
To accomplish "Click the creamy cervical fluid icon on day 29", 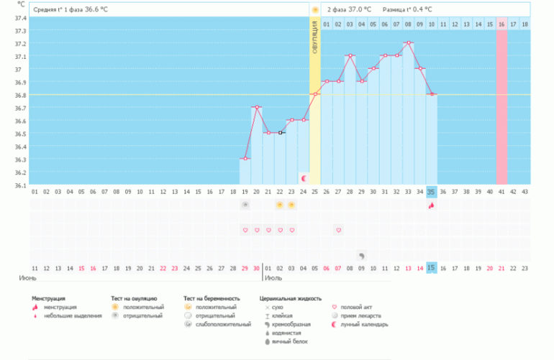I will [361, 256].
